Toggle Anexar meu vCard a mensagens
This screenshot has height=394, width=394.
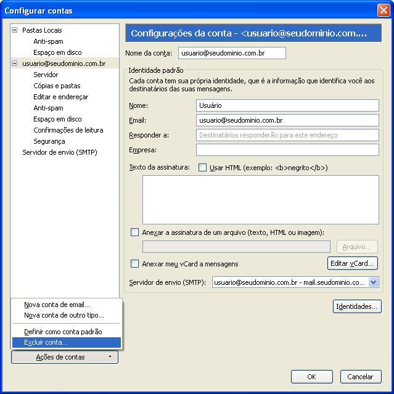click(135, 264)
